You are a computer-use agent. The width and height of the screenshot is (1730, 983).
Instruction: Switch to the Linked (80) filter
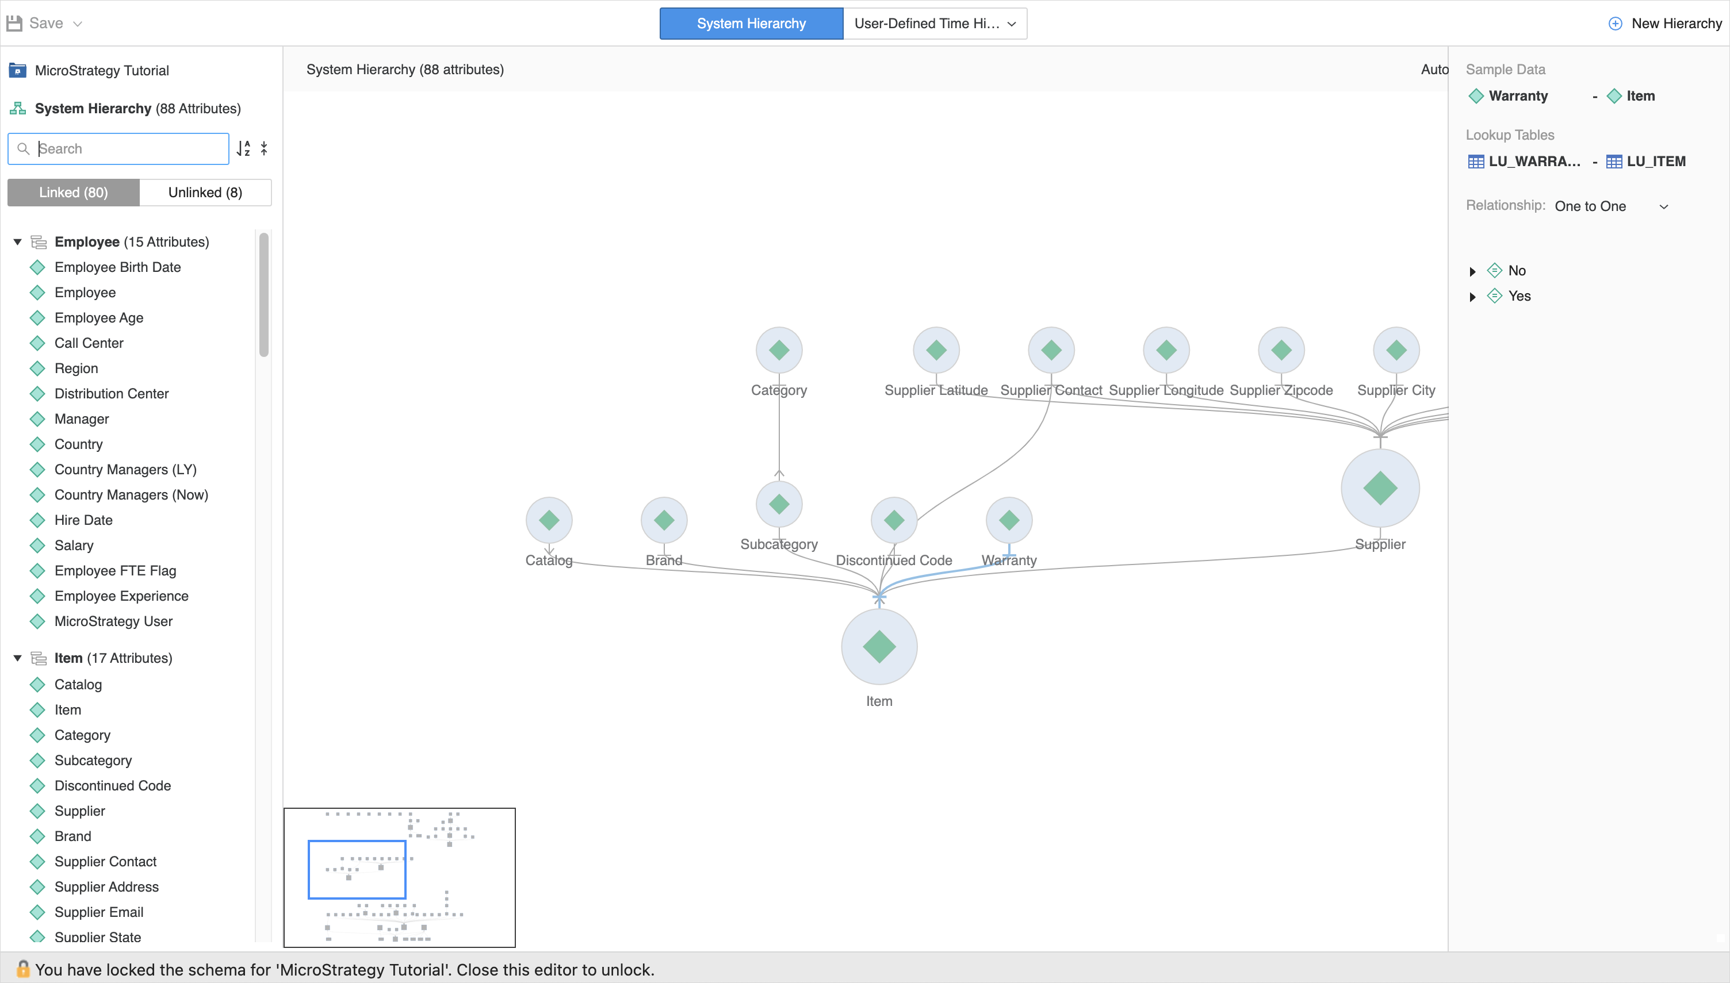(x=74, y=193)
